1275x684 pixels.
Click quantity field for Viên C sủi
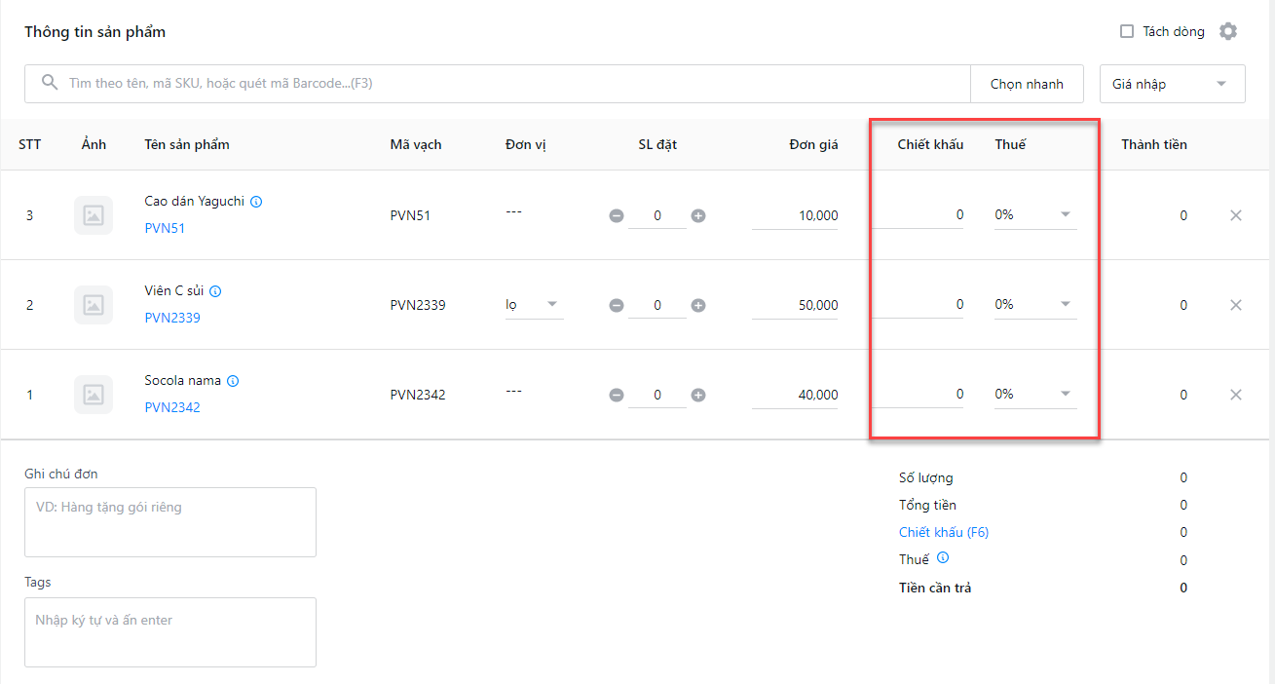point(657,305)
